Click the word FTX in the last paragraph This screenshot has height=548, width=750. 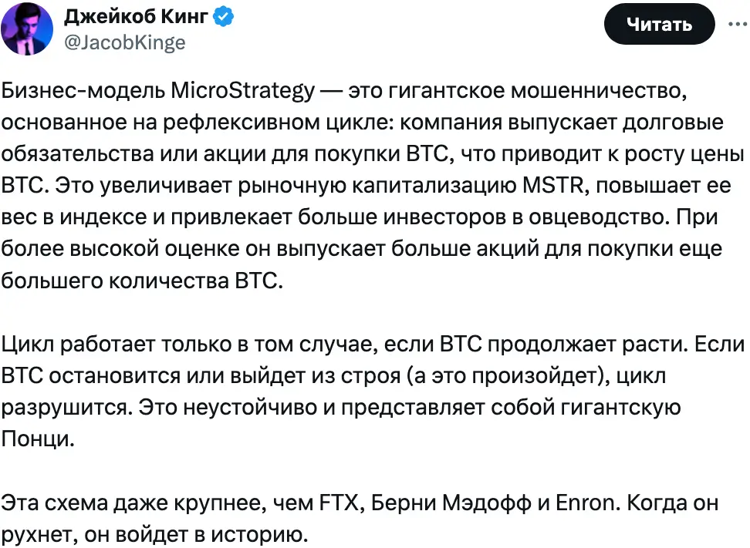tap(336, 504)
